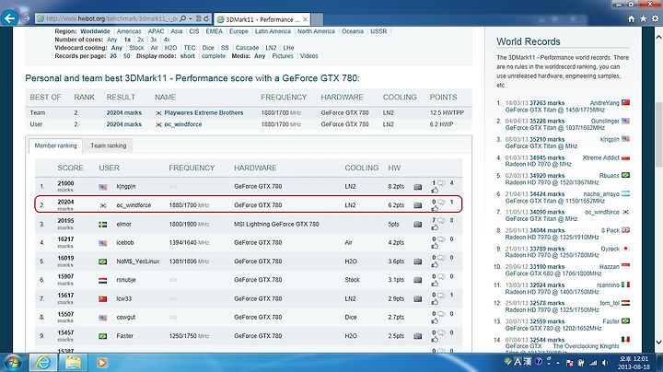Open Windows Explorer folder on taskbar
This screenshot has width=663, height=372.
73,363
